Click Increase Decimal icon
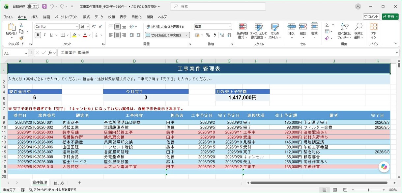This screenshot has width=402, height=193. coord(222,35)
